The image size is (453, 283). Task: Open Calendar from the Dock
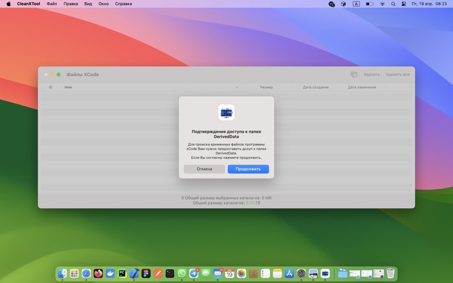(x=229, y=273)
